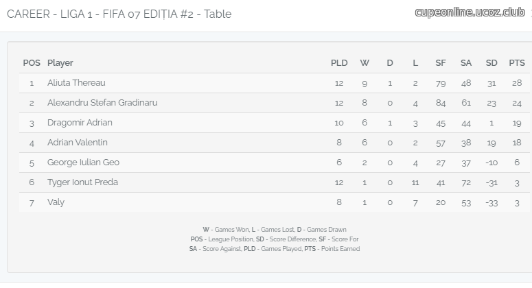Click the SF column header
Screen dimensions: 532x288
441,63
